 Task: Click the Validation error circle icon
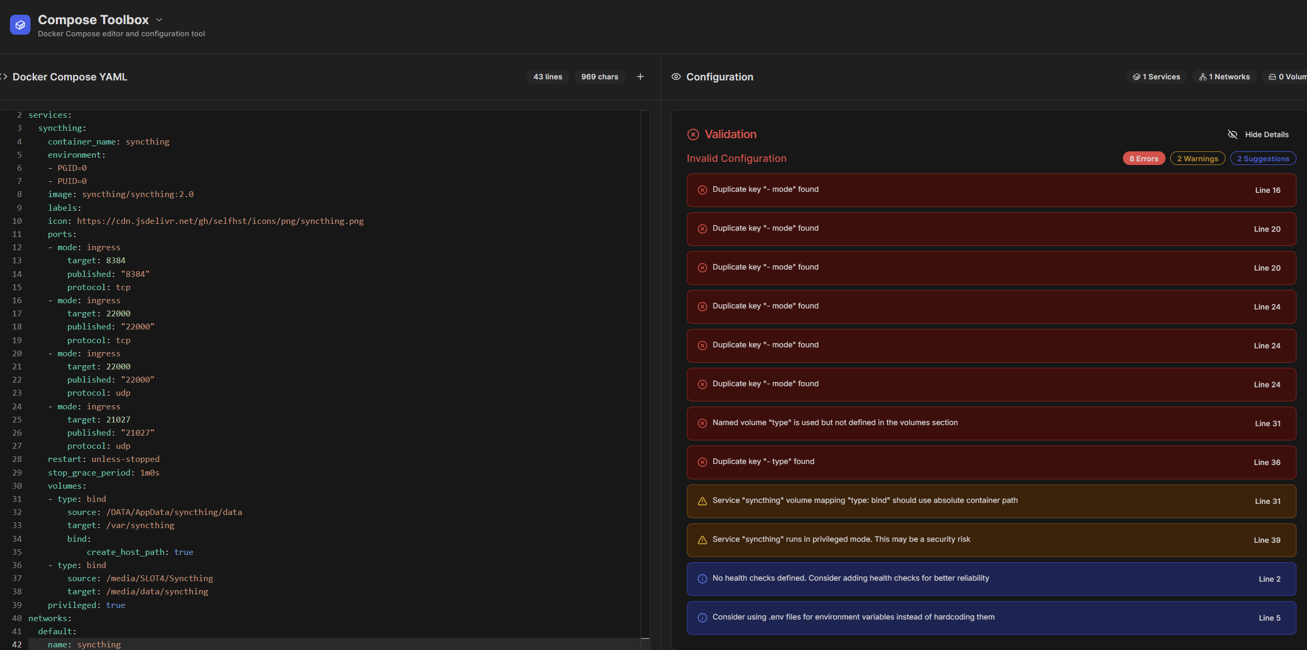coord(693,135)
